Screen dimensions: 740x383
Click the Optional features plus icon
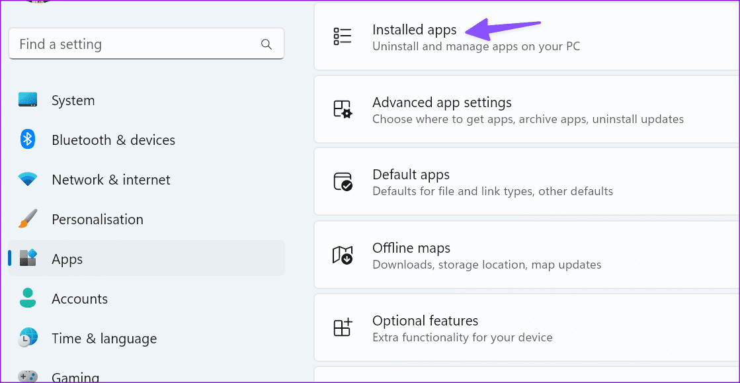[x=343, y=327]
